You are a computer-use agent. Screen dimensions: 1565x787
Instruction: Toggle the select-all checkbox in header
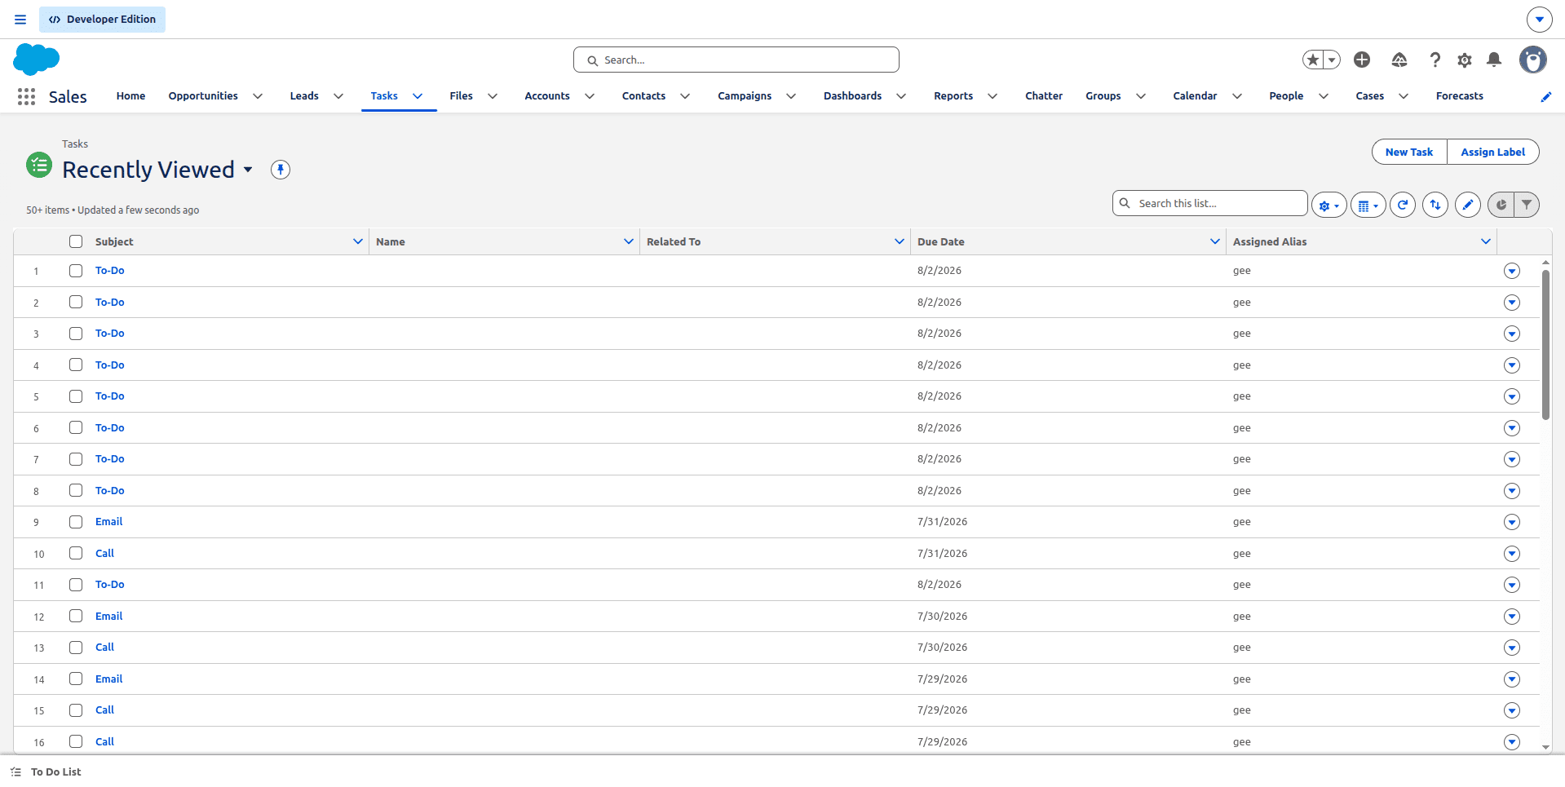(x=76, y=241)
